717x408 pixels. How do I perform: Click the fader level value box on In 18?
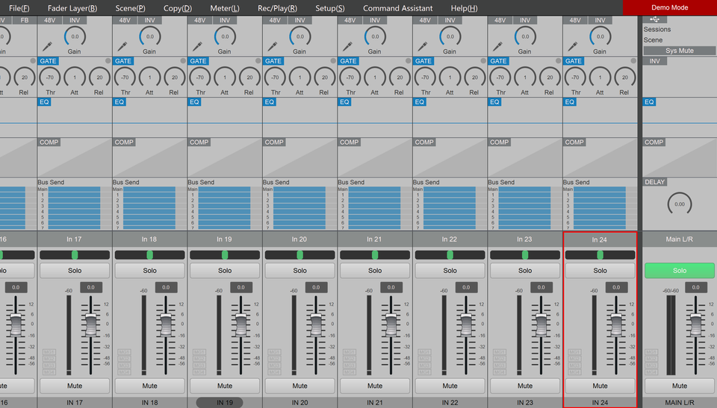[x=166, y=287]
